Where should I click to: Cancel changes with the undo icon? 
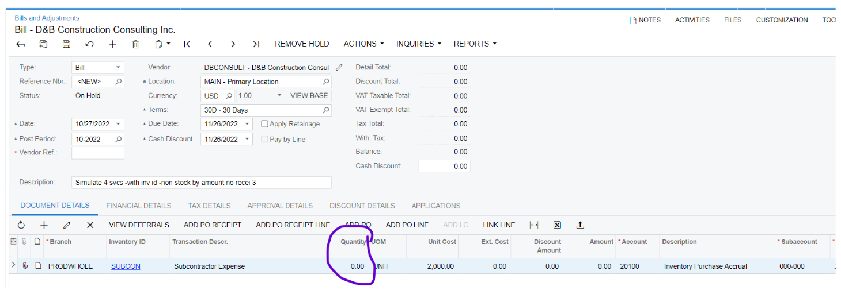[x=89, y=44]
